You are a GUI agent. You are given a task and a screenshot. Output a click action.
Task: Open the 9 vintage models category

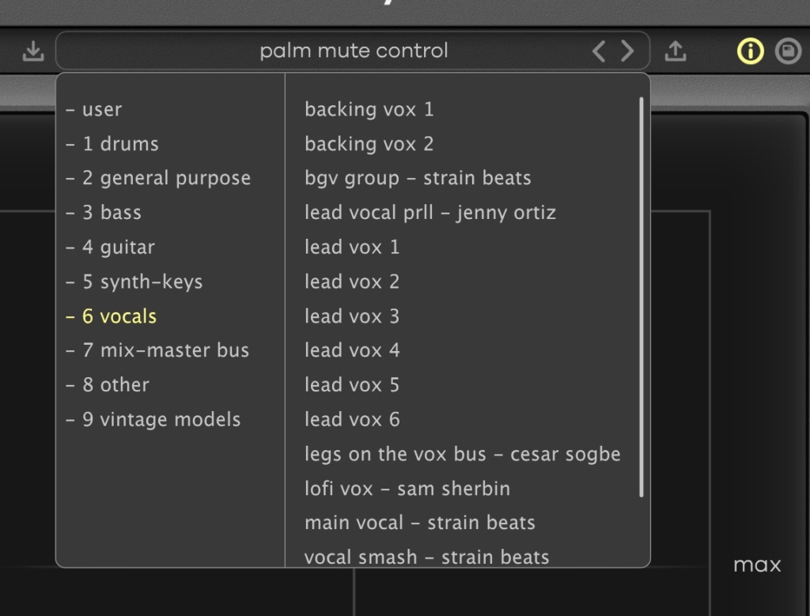(x=161, y=420)
